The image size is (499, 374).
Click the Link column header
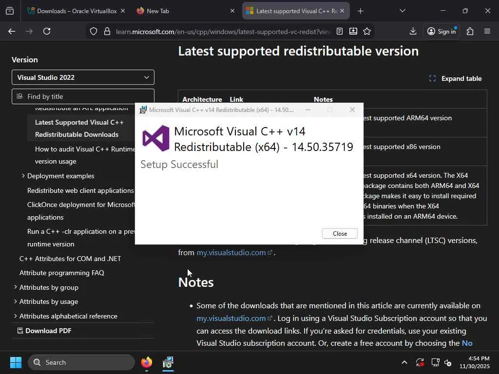point(236,99)
